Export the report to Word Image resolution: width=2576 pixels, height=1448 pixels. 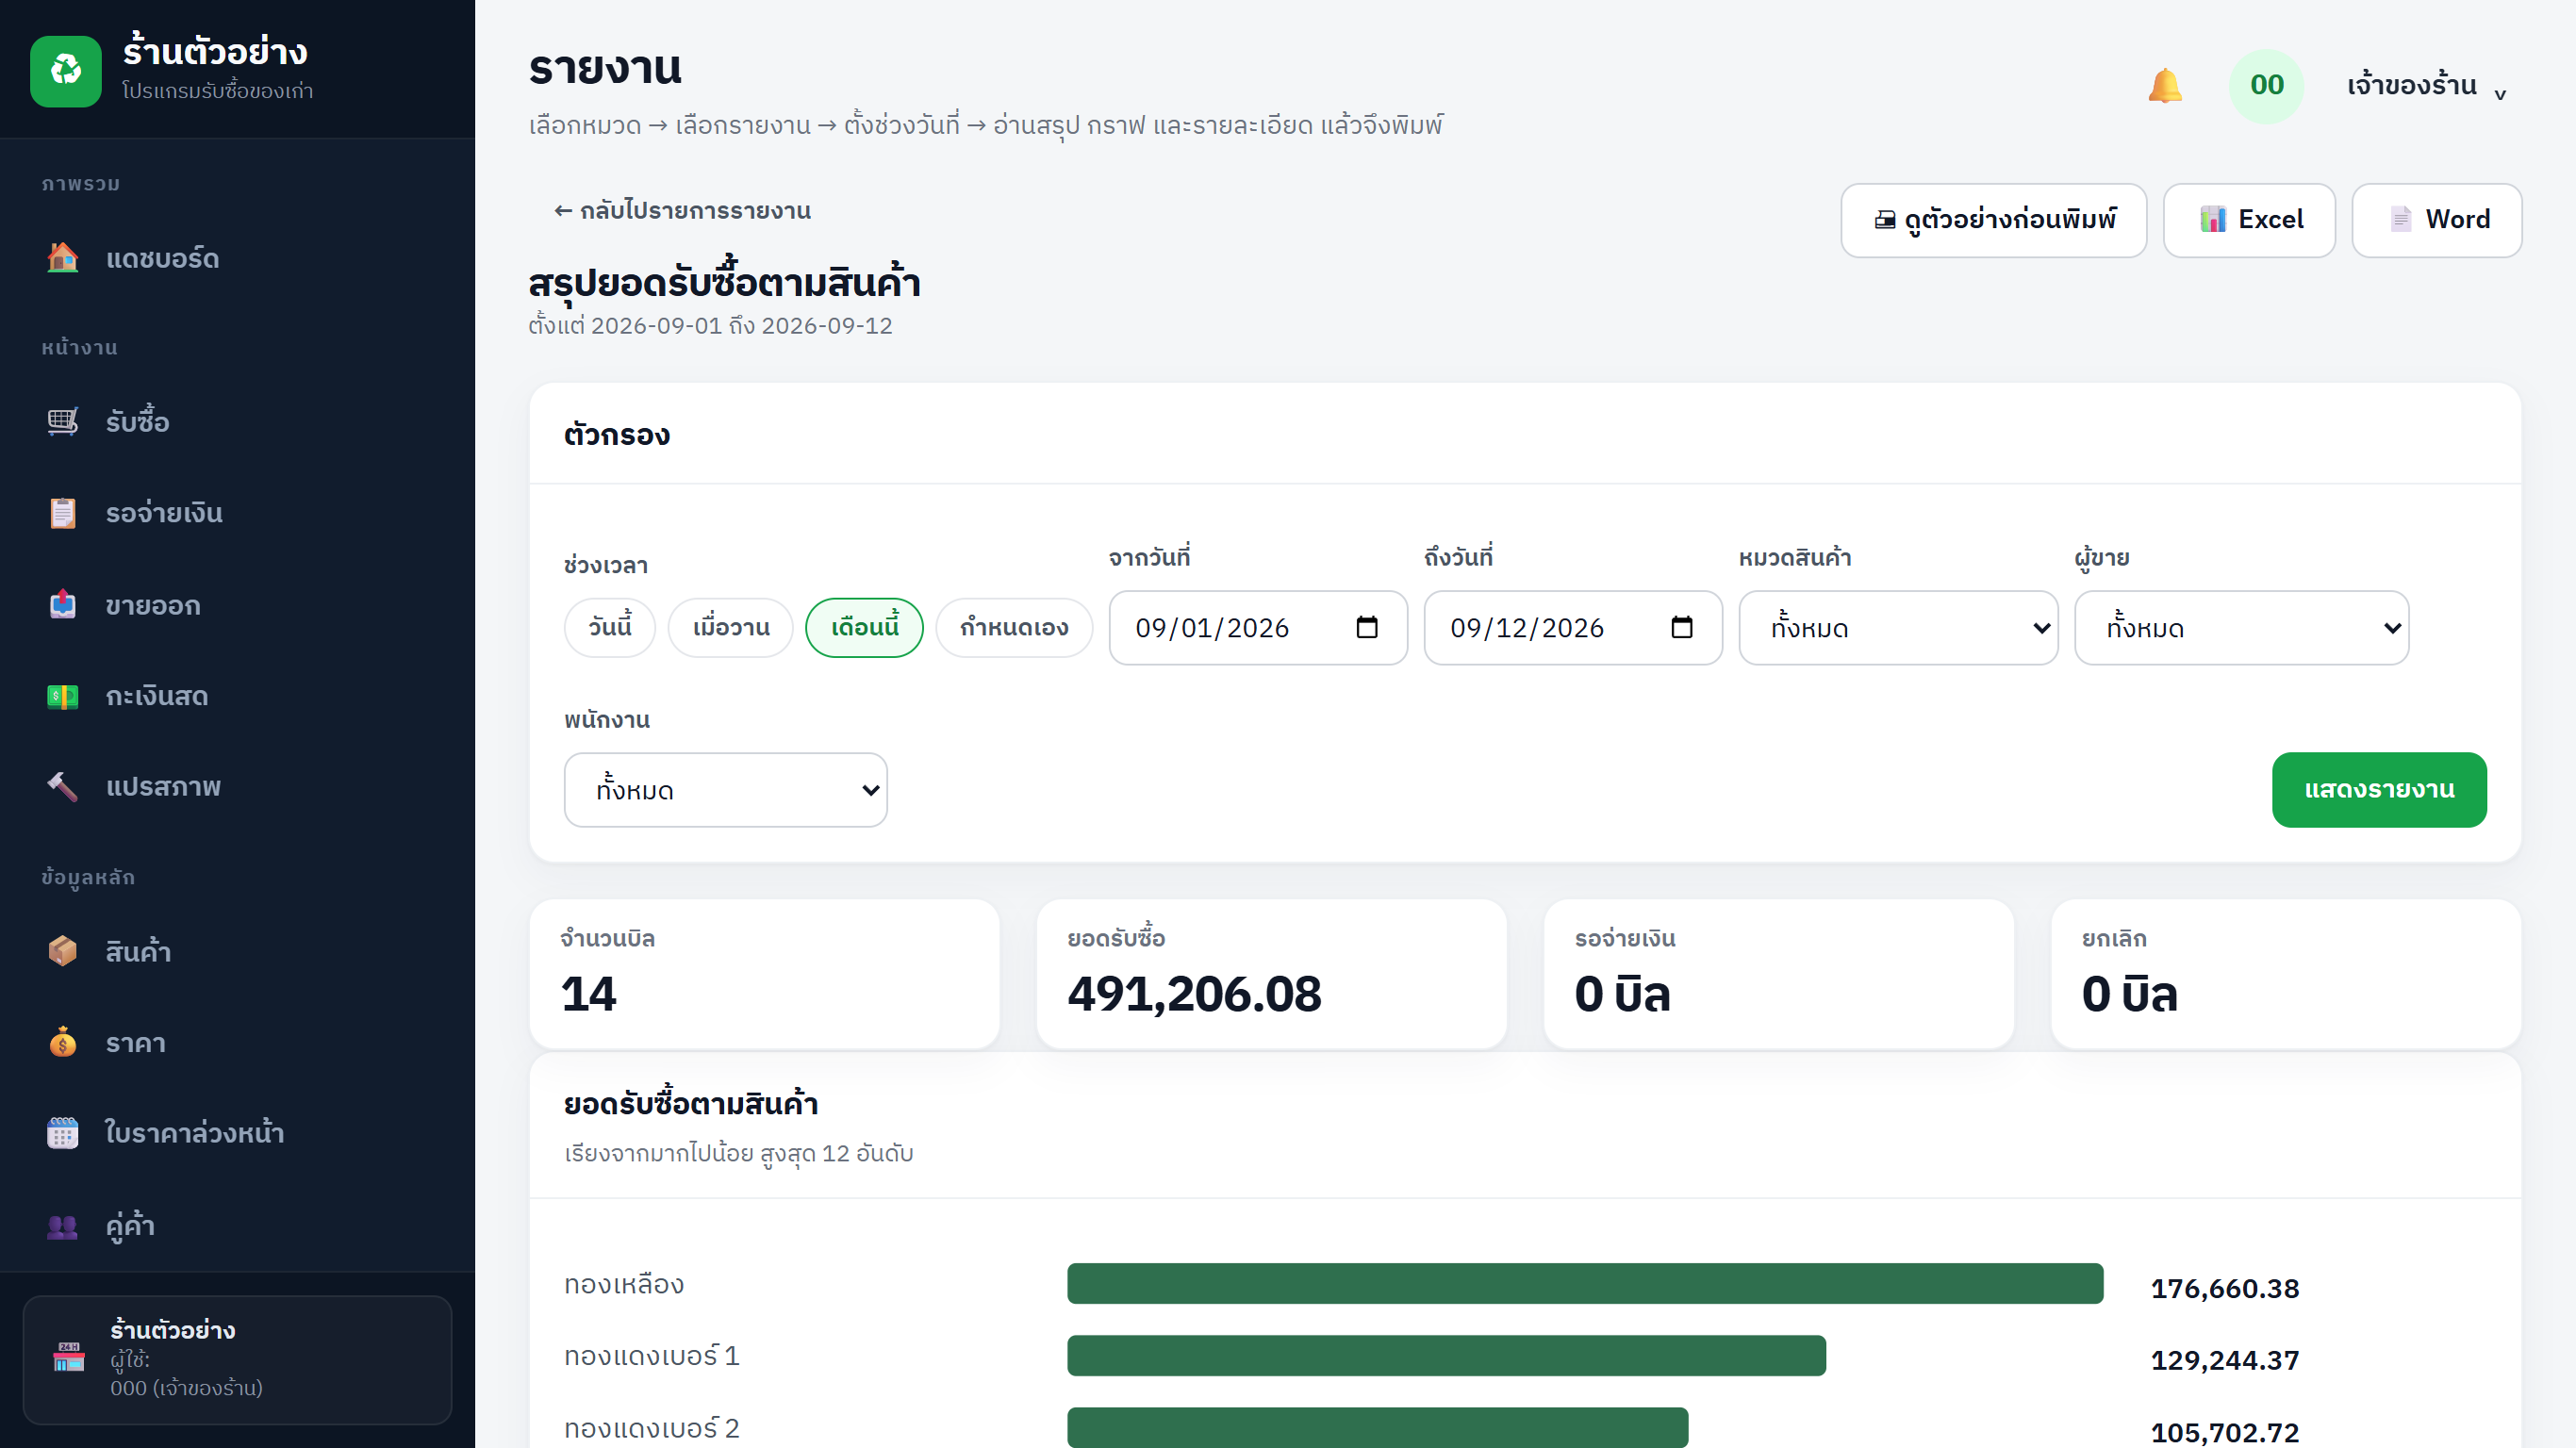tap(2437, 220)
